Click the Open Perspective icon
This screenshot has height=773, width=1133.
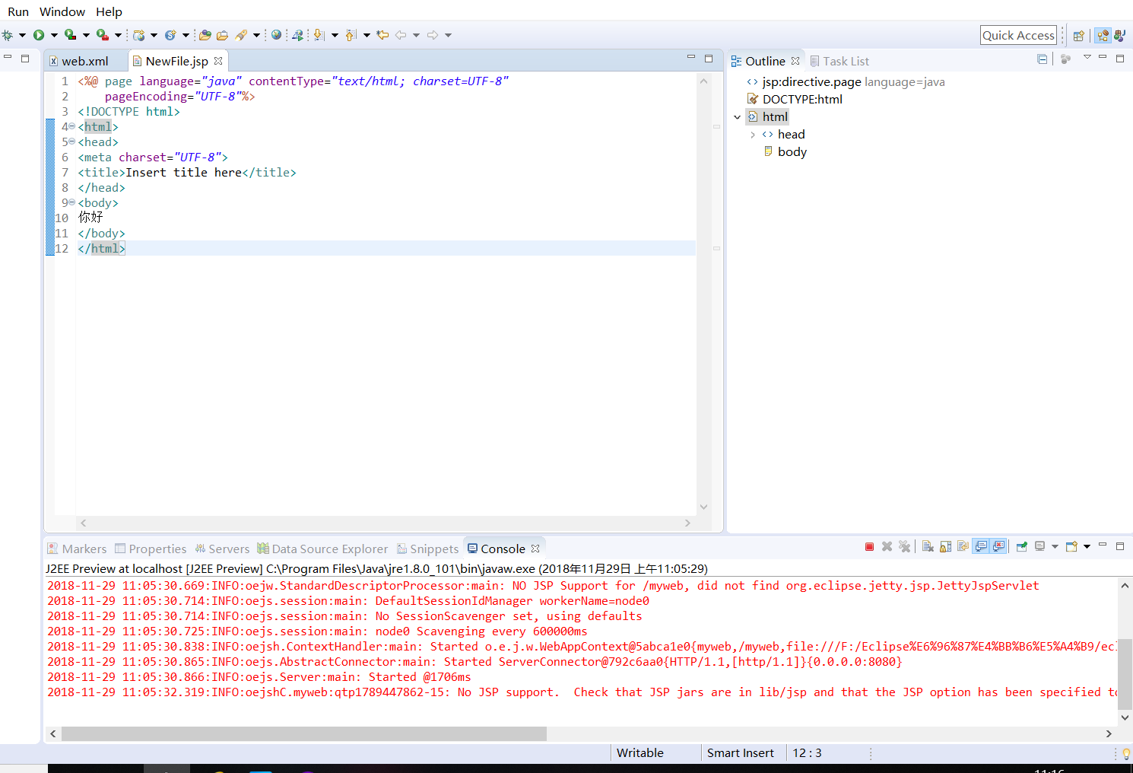point(1078,35)
